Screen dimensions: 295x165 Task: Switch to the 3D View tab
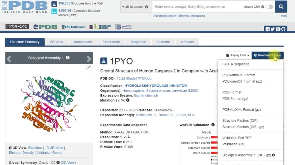click(57, 42)
